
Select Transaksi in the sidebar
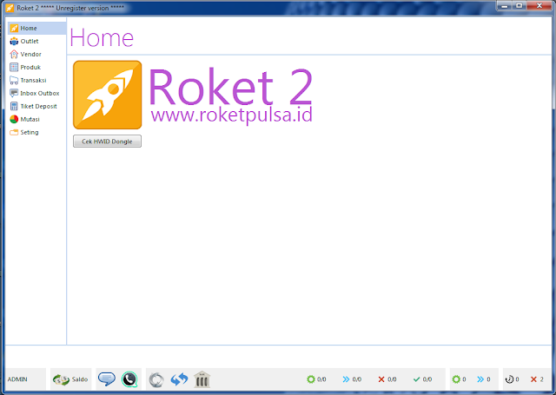[x=36, y=81]
